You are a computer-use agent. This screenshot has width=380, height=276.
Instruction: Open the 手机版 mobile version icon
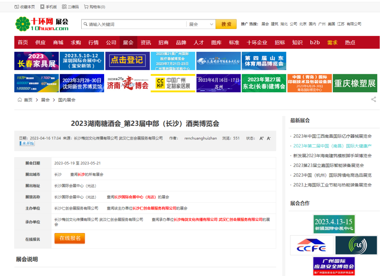(42, 7)
